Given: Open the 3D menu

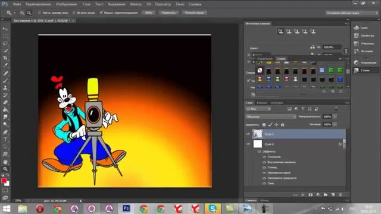Looking at the screenshot, I should pos(148,4).
